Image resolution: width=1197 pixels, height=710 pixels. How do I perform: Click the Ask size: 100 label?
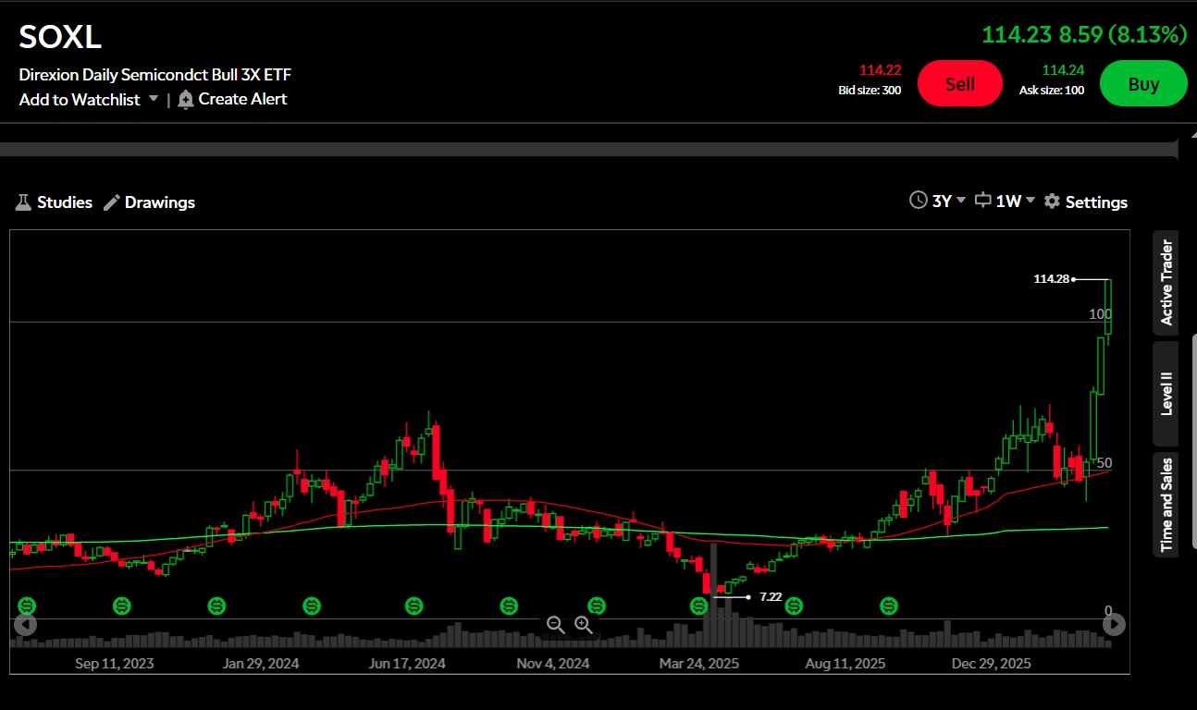point(1052,91)
